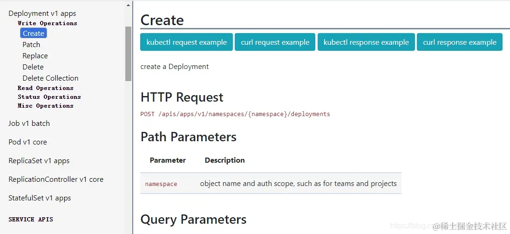Image resolution: width=510 pixels, height=234 pixels.
Task: Collapse the Write Operations section
Action: coord(48,23)
